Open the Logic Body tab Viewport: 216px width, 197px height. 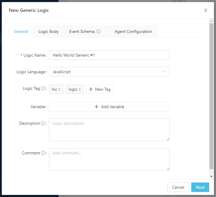coord(49,31)
